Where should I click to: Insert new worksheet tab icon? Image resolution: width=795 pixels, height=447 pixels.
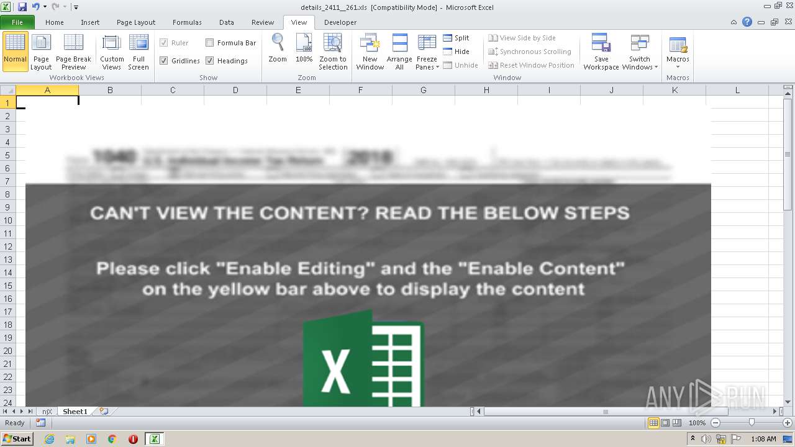[x=104, y=411]
